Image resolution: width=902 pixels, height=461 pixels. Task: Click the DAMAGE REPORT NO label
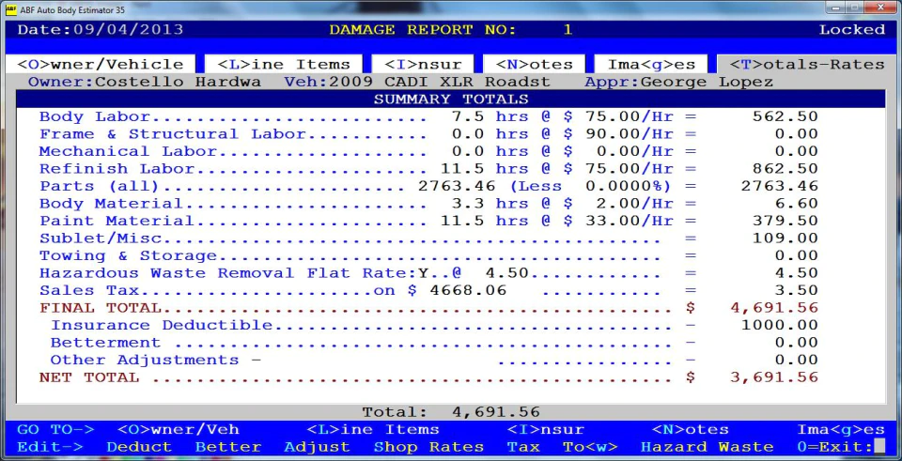tap(423, 30)
